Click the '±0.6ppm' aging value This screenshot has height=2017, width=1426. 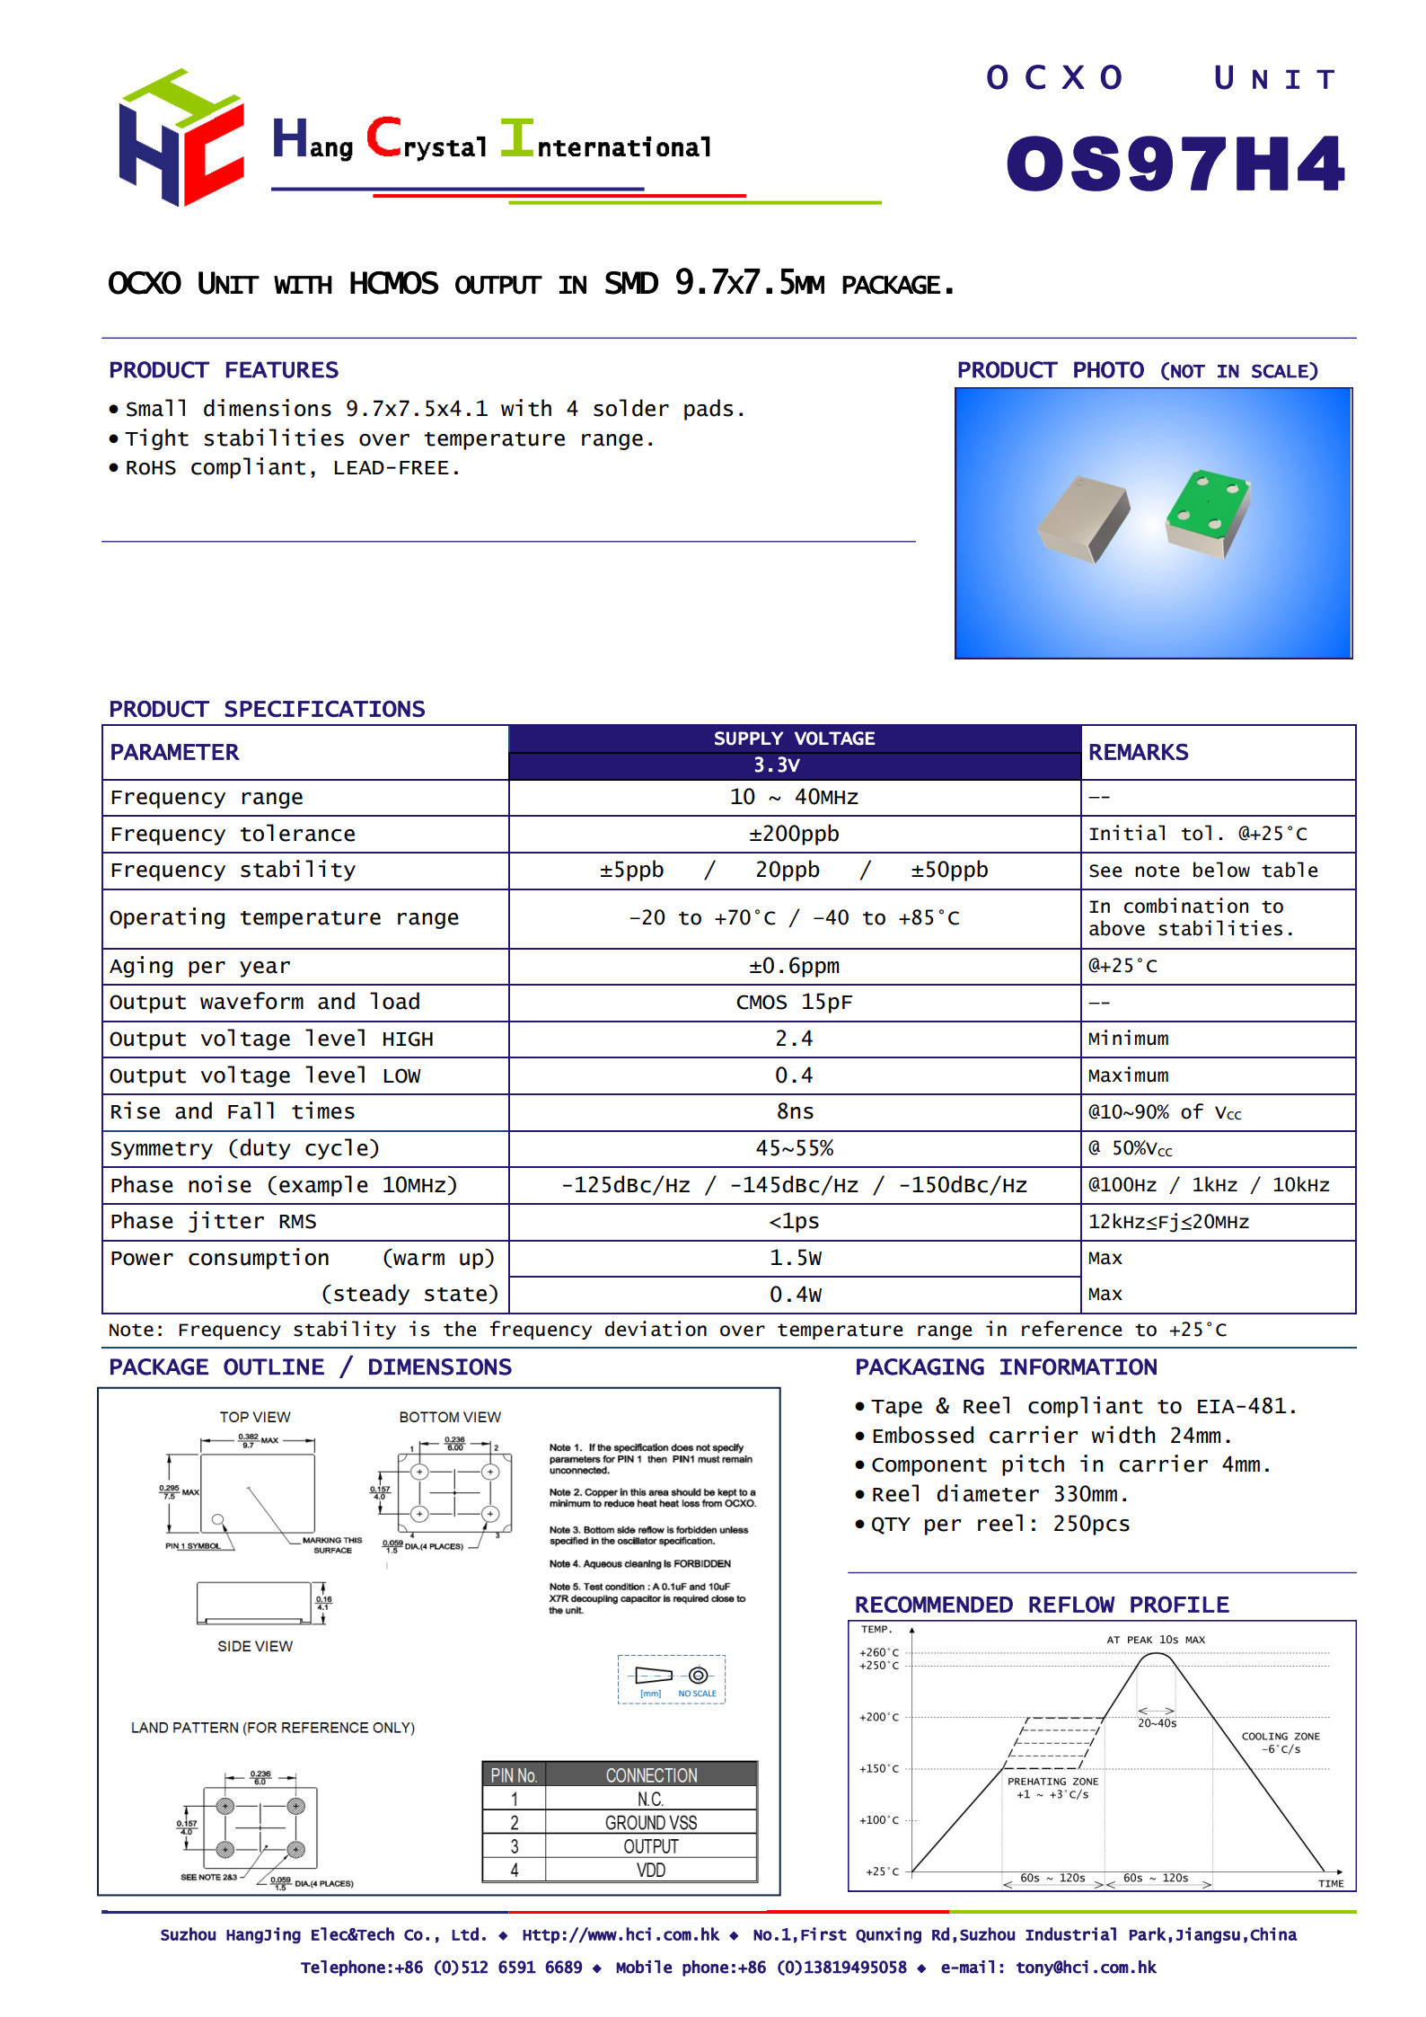click(794, 966)
